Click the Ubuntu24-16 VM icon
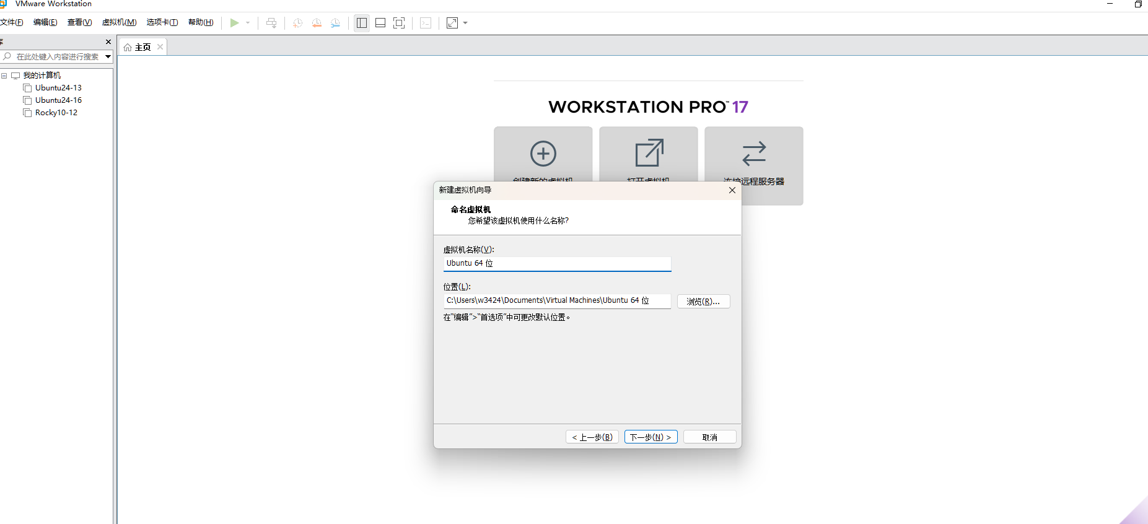This screenshot has width=1148, height=524. click(x=27, y=100)
